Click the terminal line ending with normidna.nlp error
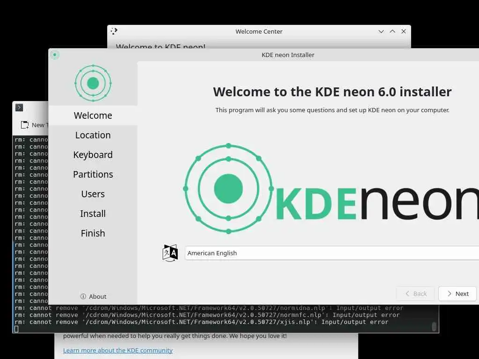Screen dimensions: 479x359 click(209, 308)
